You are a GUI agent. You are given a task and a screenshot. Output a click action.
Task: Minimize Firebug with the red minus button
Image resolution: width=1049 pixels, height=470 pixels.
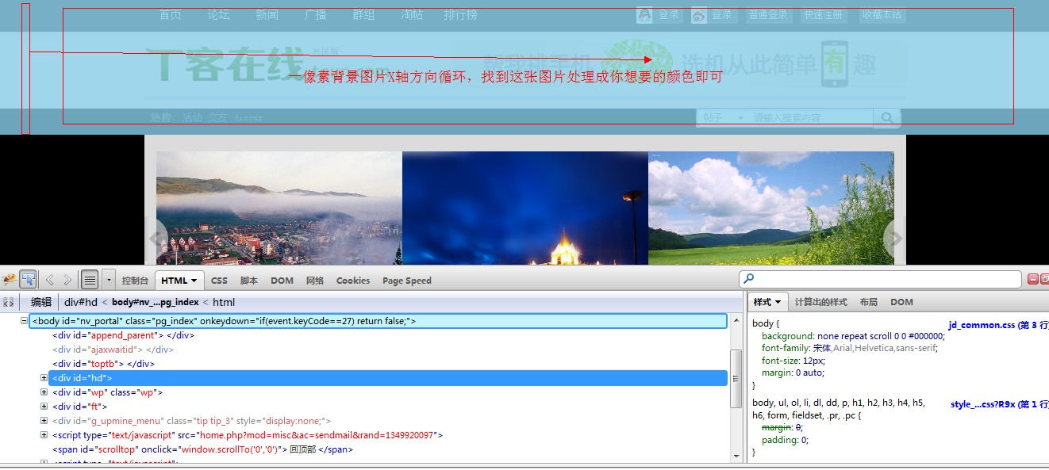(x=1033, y=279)
